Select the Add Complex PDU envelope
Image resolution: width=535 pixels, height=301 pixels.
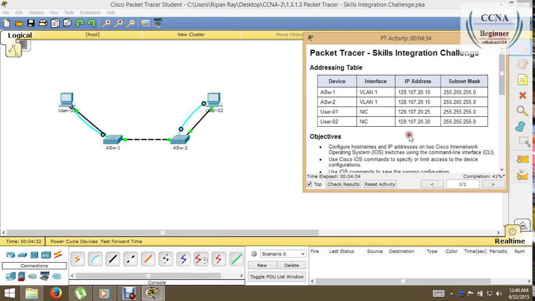522,175
